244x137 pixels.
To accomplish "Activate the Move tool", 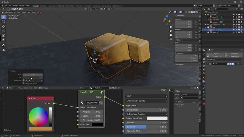I will (x=4, y=27).
